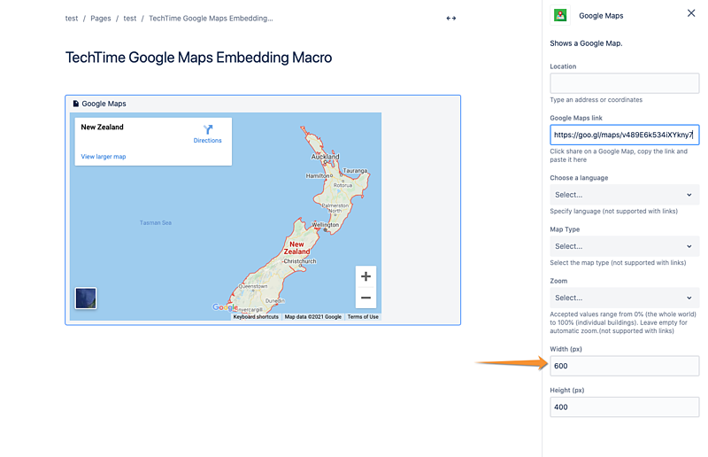Click the red New Zealand country label
Screen dimensions: 708x457
pyautogui.click(x=296, y=248)
